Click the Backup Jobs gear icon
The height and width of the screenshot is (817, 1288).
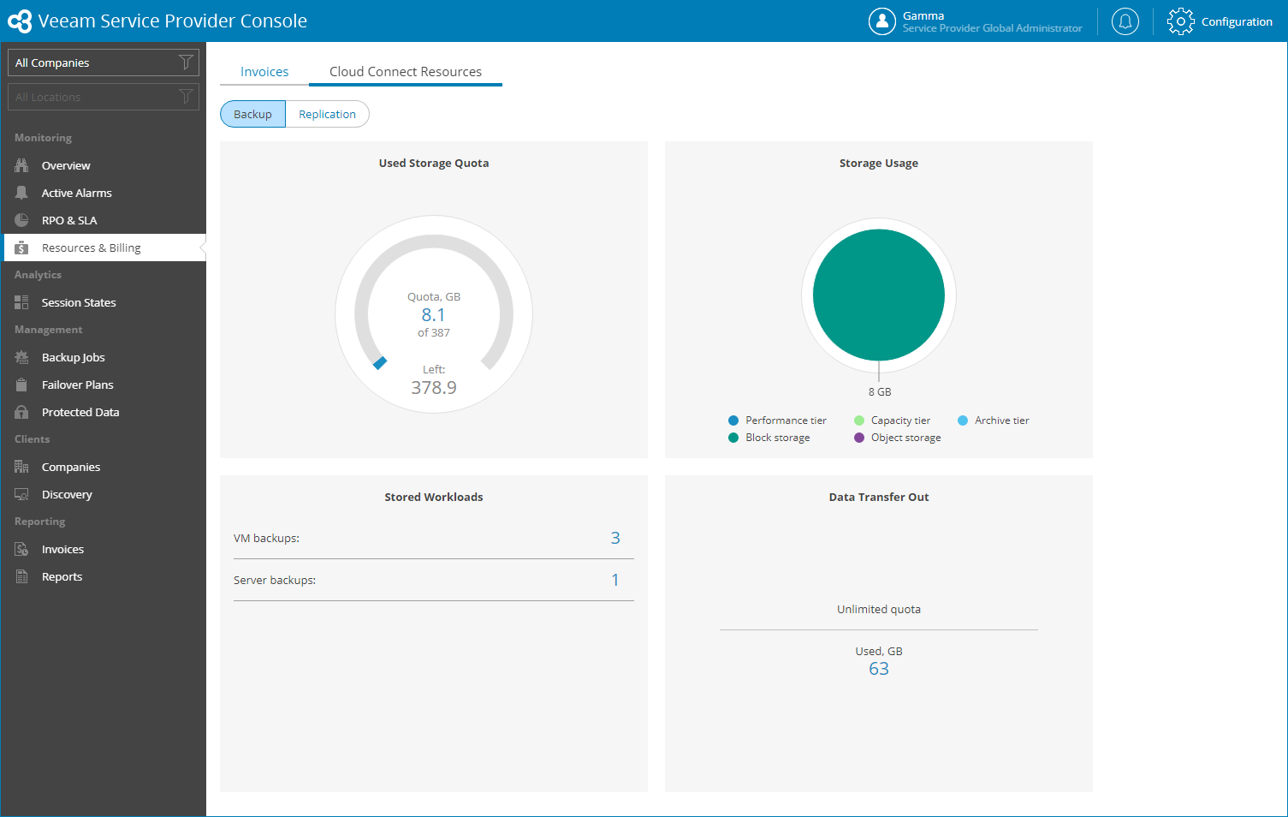coord(21,357)
